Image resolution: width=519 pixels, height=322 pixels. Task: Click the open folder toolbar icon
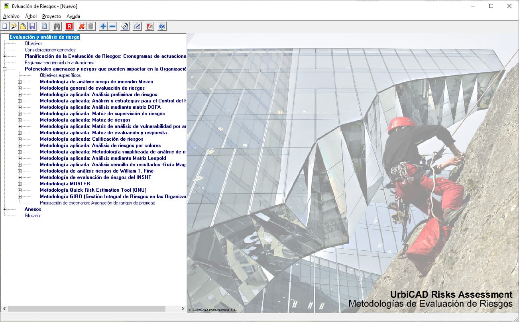click(x=23, y=27)
